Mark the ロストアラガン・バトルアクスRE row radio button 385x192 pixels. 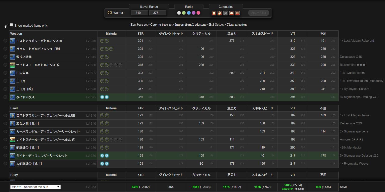tap(5, 41)
